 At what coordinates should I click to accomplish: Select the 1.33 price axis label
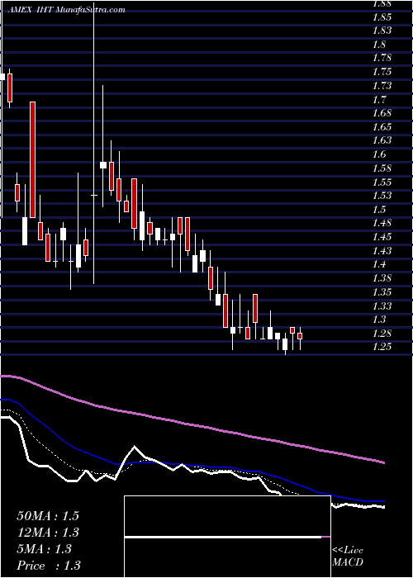click(382, 306)
